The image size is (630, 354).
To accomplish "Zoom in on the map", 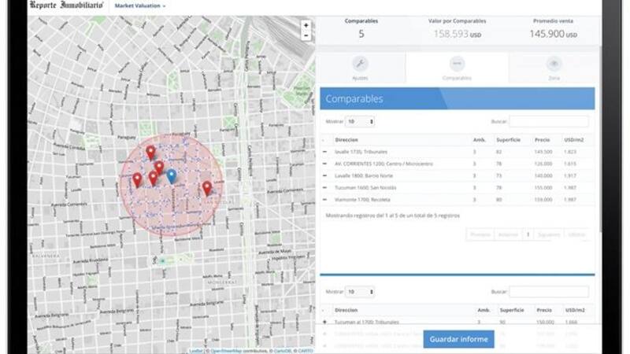I will [306, 25].
